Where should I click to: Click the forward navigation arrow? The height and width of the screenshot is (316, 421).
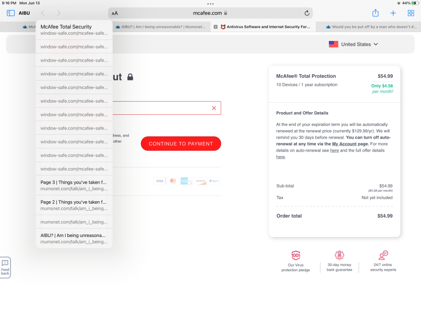coord(59,13)
